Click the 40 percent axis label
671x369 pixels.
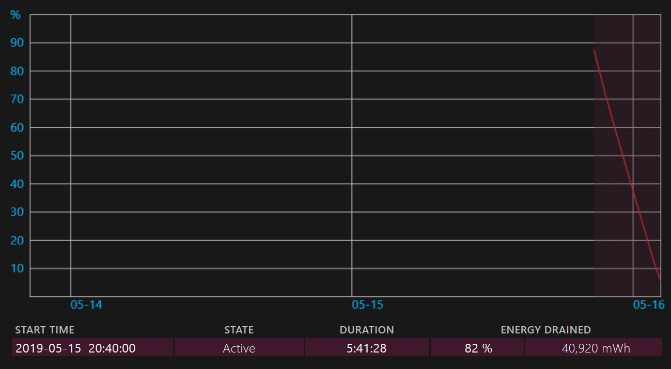tap(17, 184)
